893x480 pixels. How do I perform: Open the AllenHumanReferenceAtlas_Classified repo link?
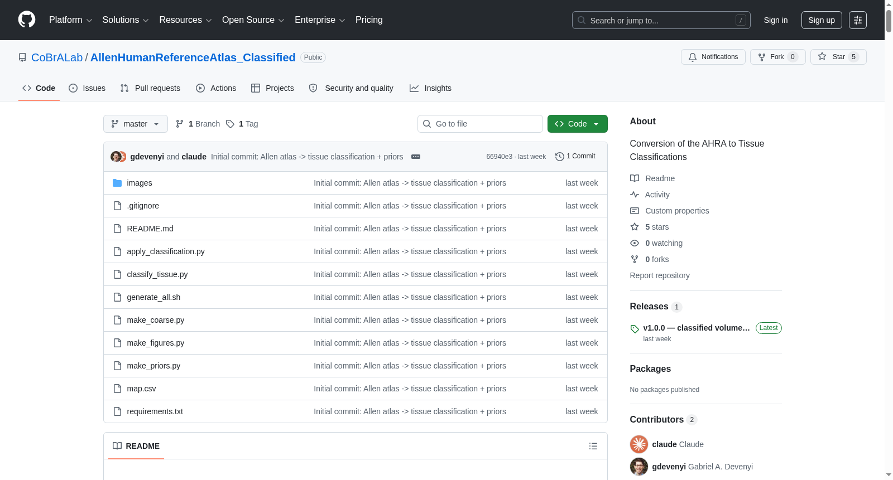tap(193, 57)
